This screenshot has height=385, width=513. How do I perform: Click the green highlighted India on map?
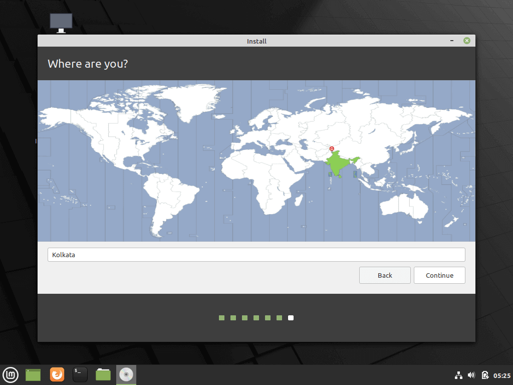pyautogui.click(x=339, y=164)
